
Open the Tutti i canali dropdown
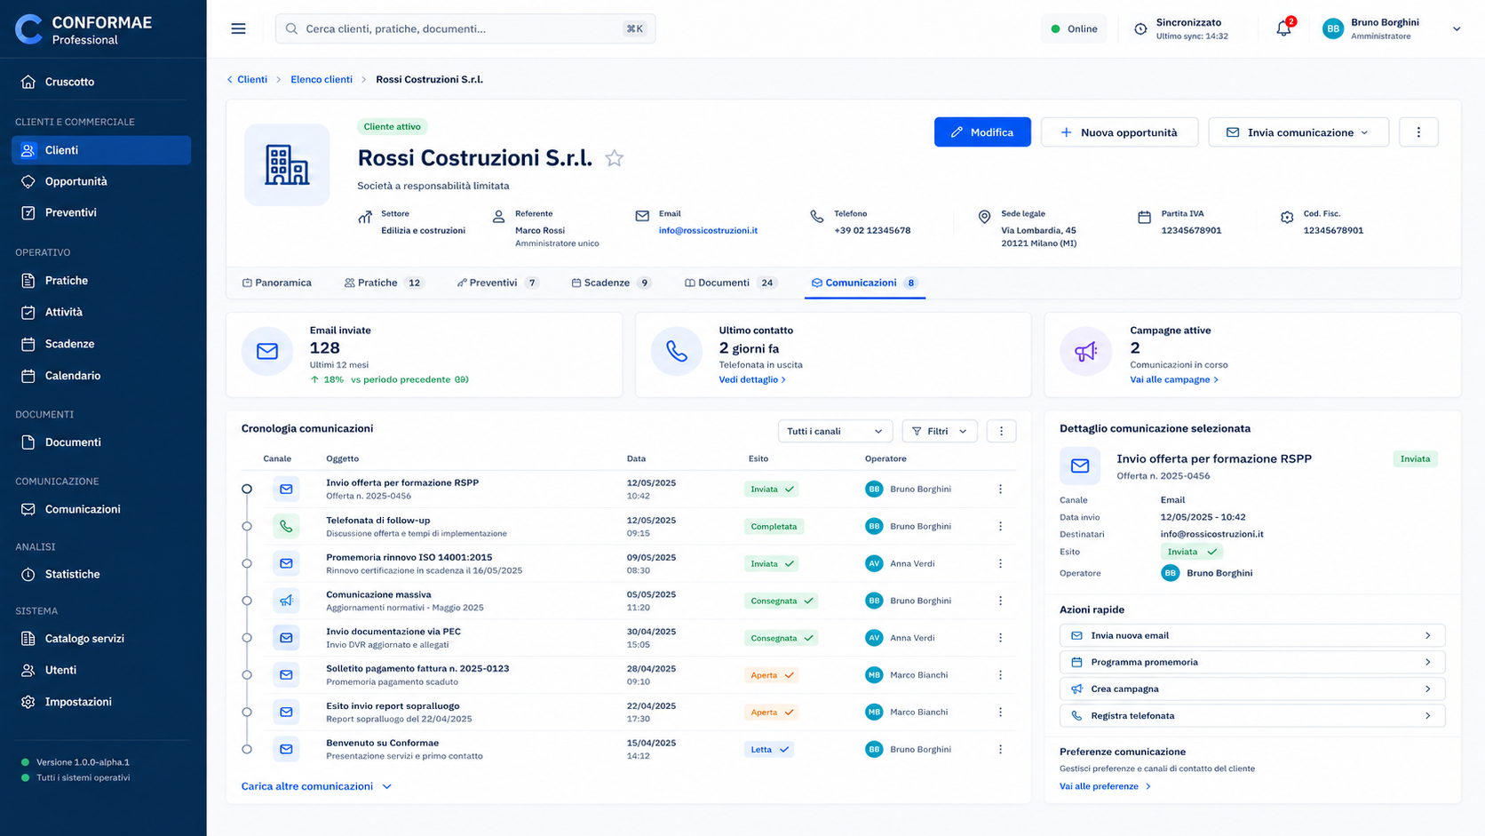835,431
